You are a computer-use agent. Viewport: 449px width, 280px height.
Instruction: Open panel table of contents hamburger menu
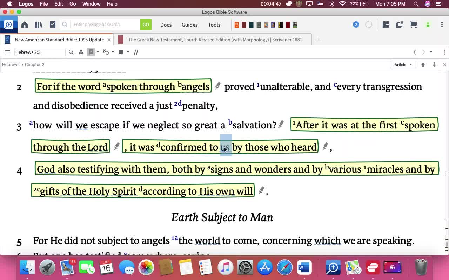(x=7, y=52)
